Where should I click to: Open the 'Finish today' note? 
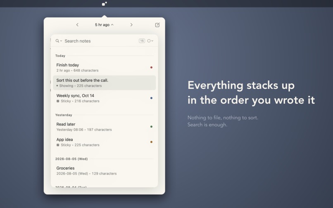tap(104, 68)
